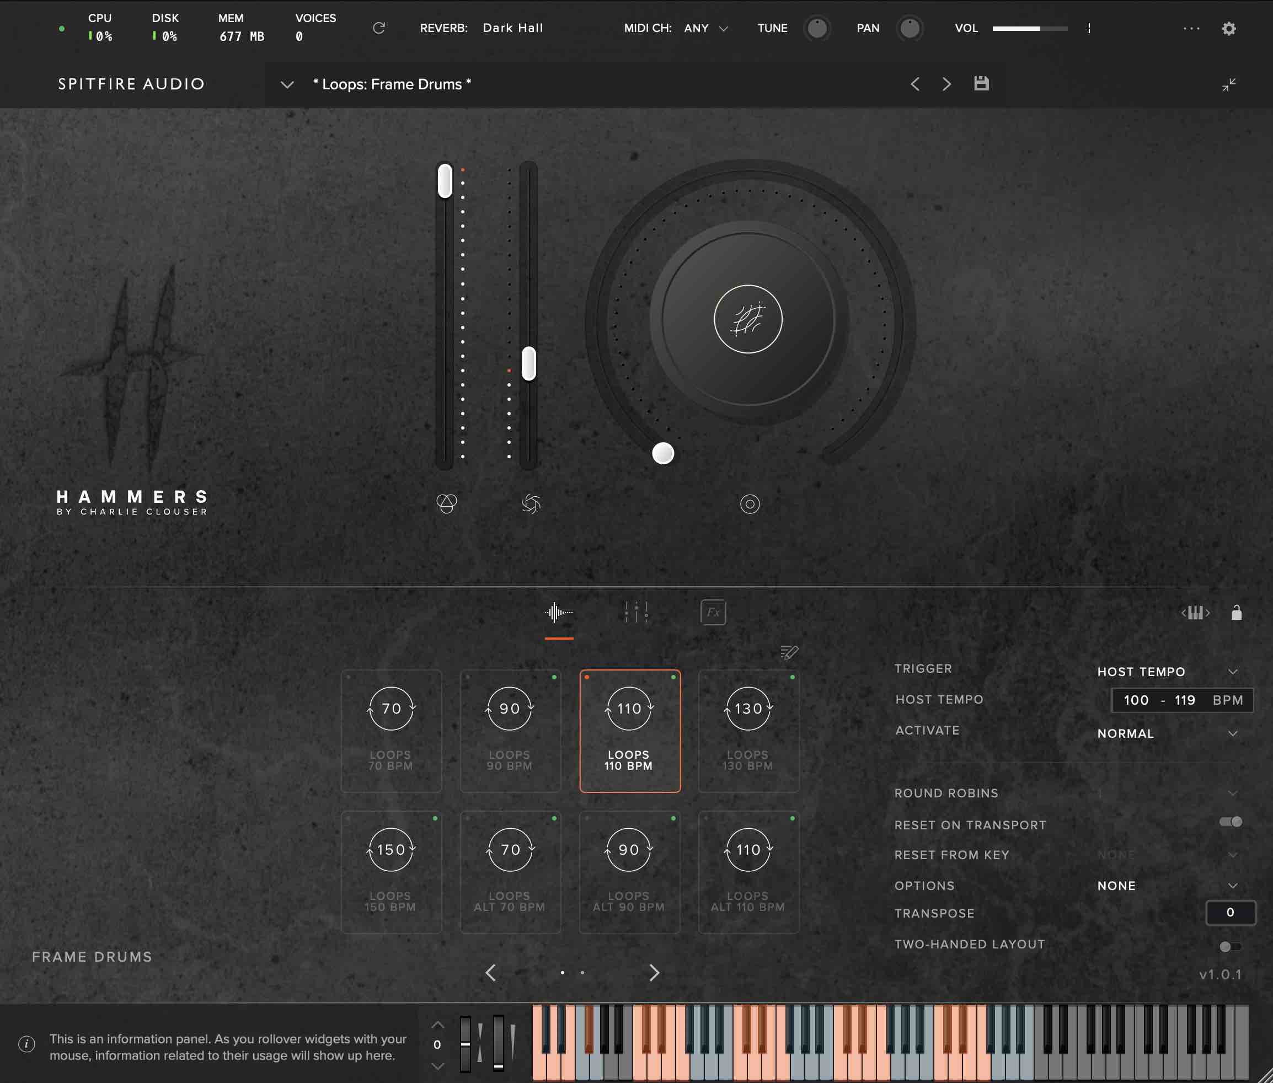Select the Loops 150 BPM pad
1273x1083 pixels.
coord(391,872)
